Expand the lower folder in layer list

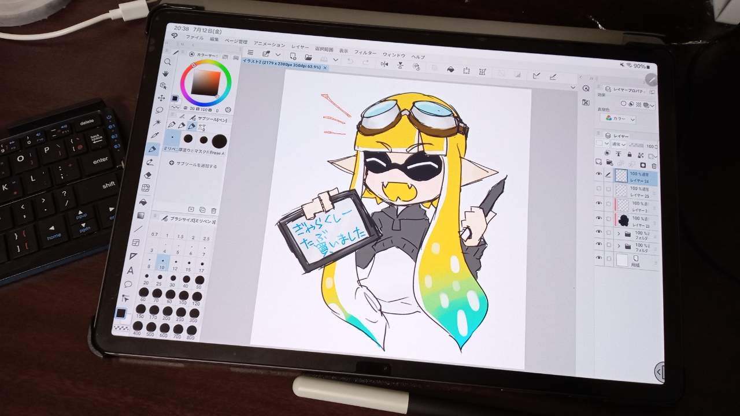[x=618, y=246]
